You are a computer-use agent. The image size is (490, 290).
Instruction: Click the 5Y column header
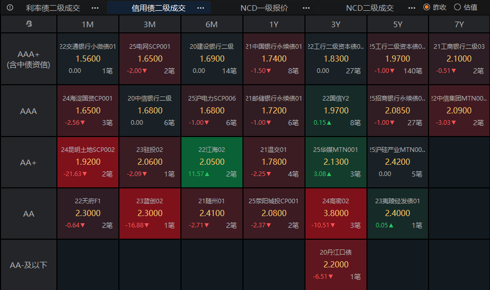[x=398, y=24]
